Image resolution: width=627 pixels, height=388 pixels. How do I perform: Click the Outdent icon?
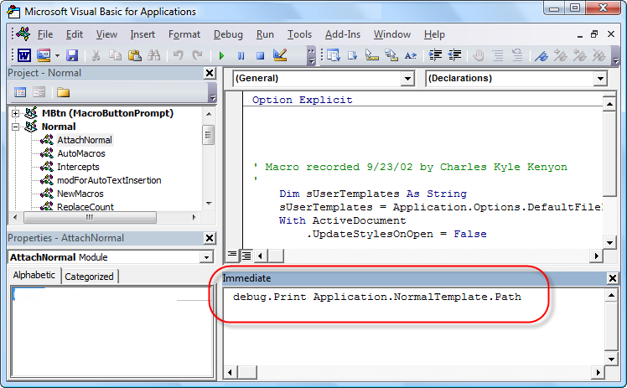point(454,55)
